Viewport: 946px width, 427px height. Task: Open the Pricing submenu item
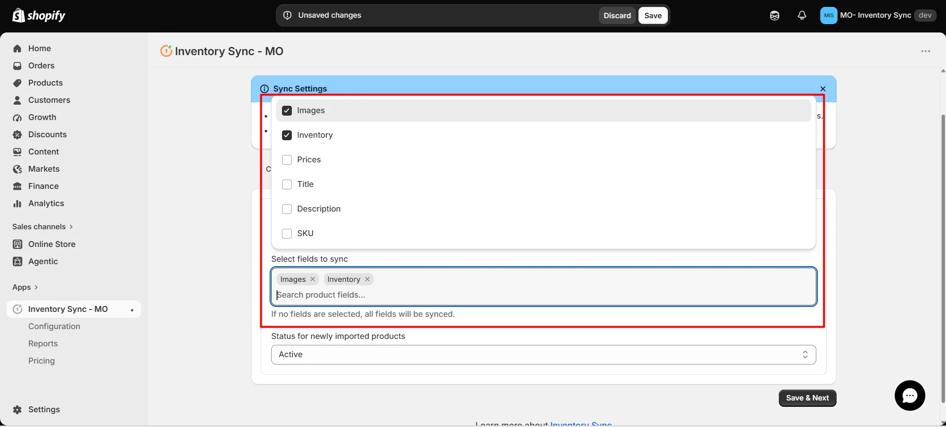pos(41,361)
